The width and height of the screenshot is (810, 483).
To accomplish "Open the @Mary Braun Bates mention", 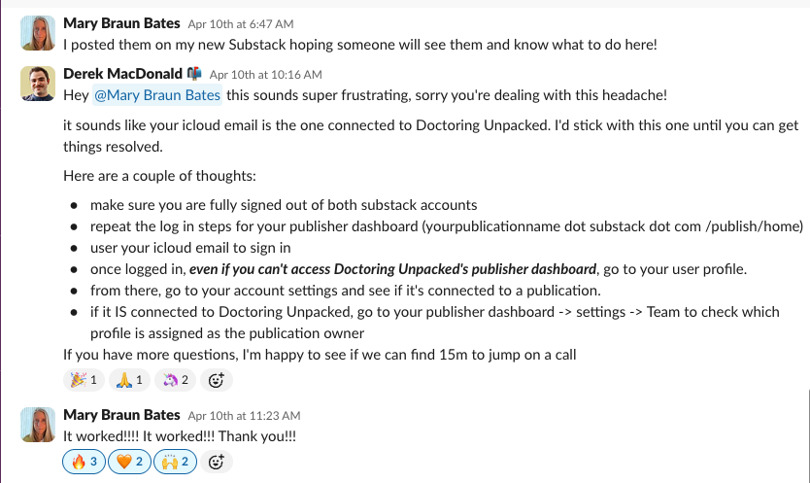I will tap(157, 95).
